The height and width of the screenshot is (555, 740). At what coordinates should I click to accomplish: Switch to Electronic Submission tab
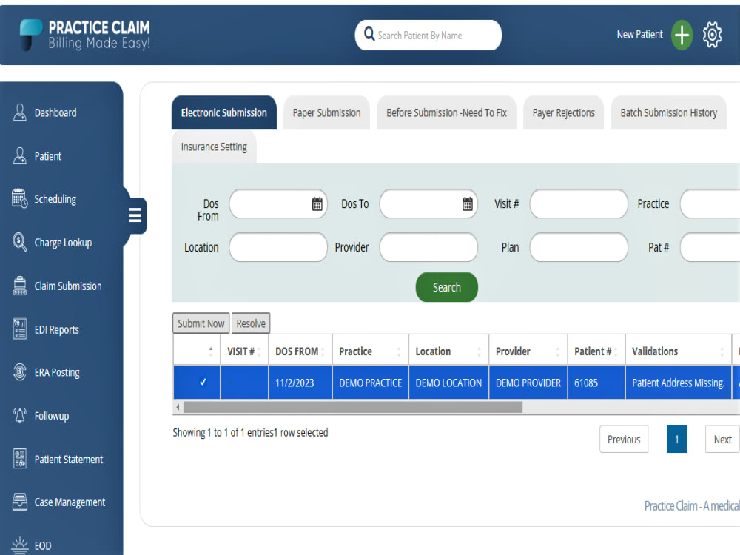(223, 112)
